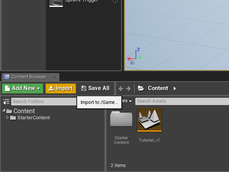Viewport: 229px width, 172px height.
Task: Expand the arrow after Content breadcrumb
Action: click(175, 89)
